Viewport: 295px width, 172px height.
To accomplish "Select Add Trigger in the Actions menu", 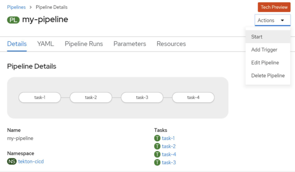I will click(x=268, y=50).
